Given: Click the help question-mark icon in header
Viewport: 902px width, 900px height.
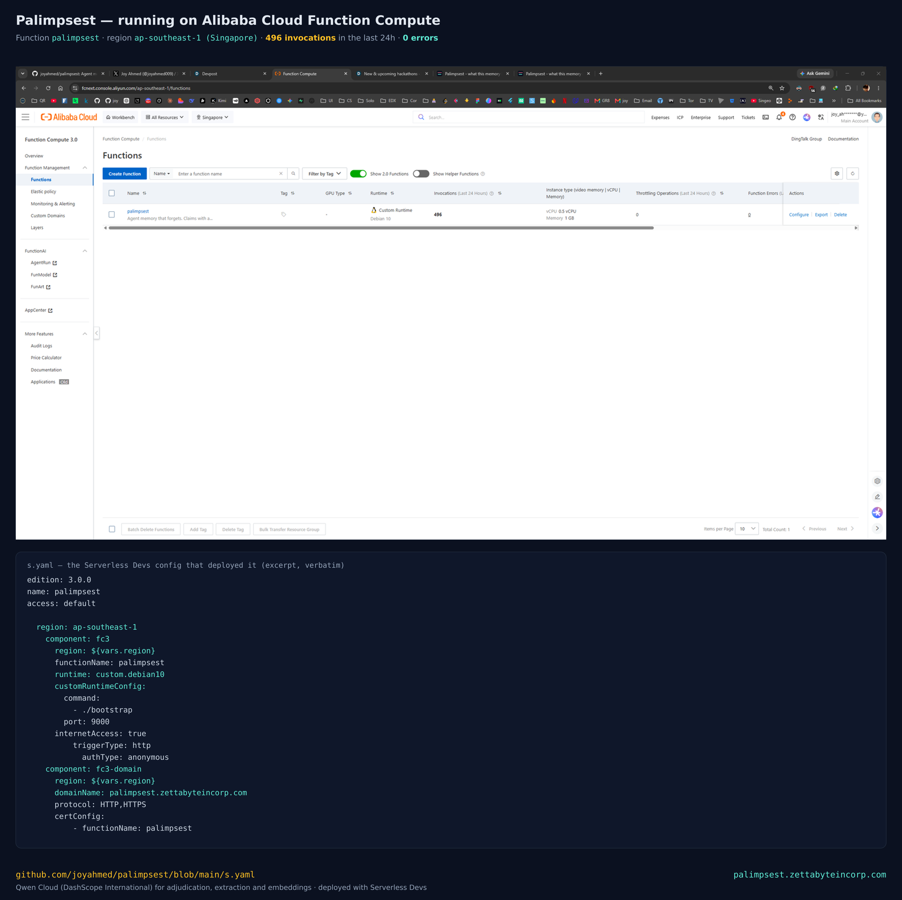Looking at the screenshot, I should pos(792,117).
